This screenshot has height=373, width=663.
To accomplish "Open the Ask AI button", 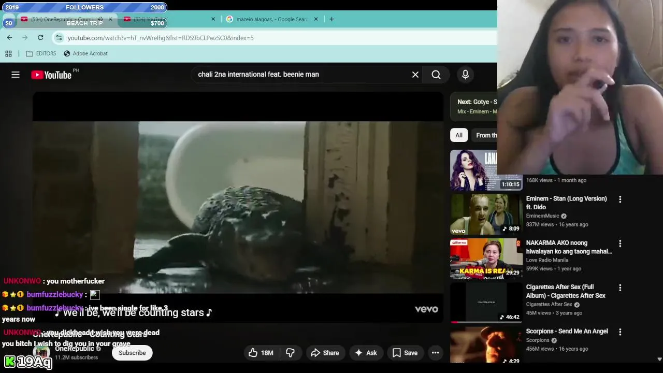I will 366,353.
